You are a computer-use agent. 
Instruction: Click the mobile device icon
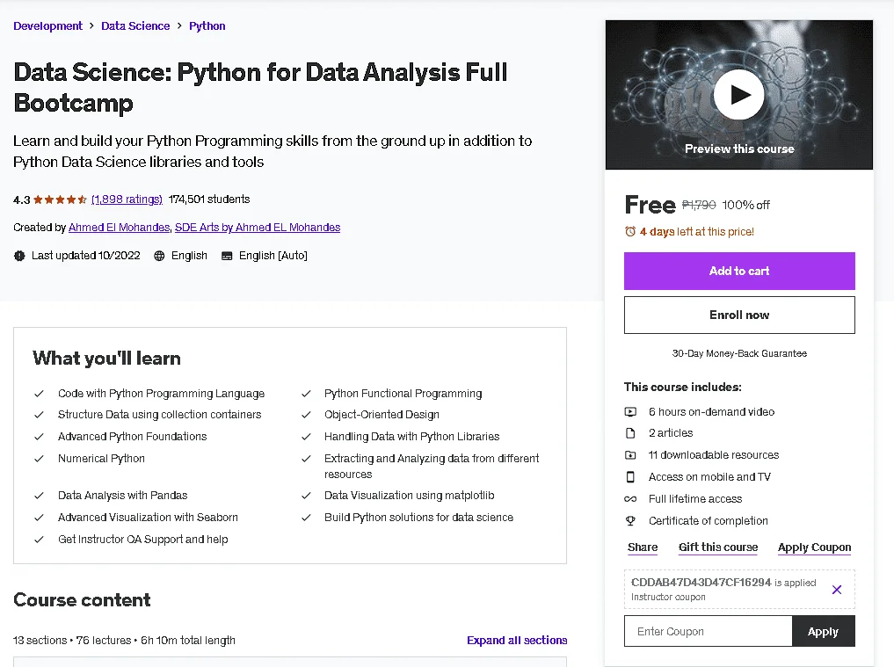click(630, 476)
